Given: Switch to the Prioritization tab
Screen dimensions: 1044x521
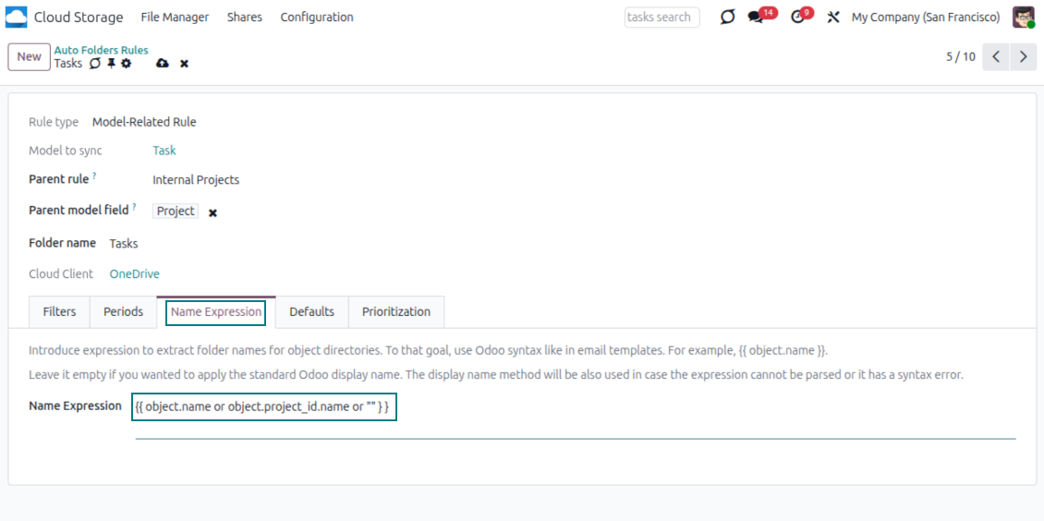Looking at the screenshot, I should [x=396, y=312].
